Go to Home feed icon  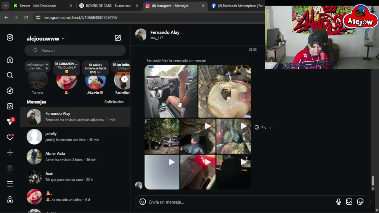10,60
